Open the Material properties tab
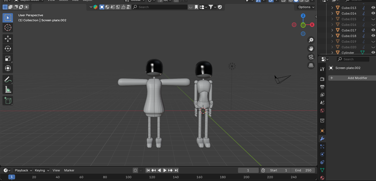The image size is (376, 181). [x=322, y=178]
